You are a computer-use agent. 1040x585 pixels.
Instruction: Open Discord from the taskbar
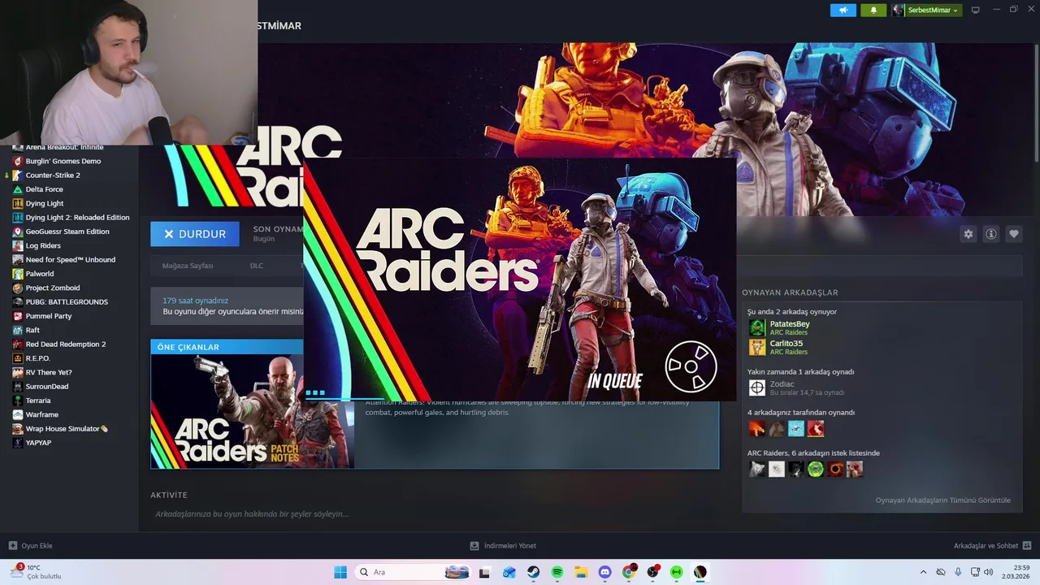click(604, 572)
